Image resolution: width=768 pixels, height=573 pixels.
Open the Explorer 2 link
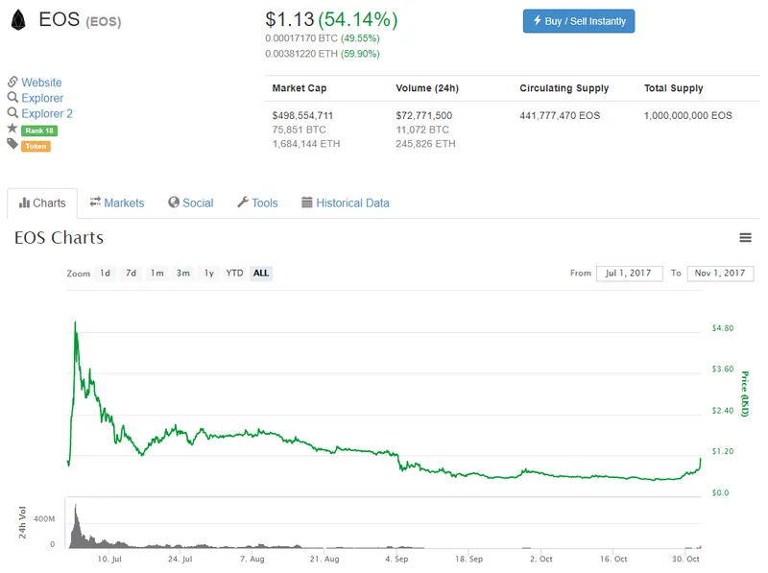47,113
